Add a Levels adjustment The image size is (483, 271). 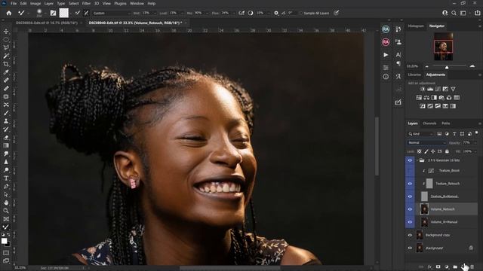coord(430,89)
